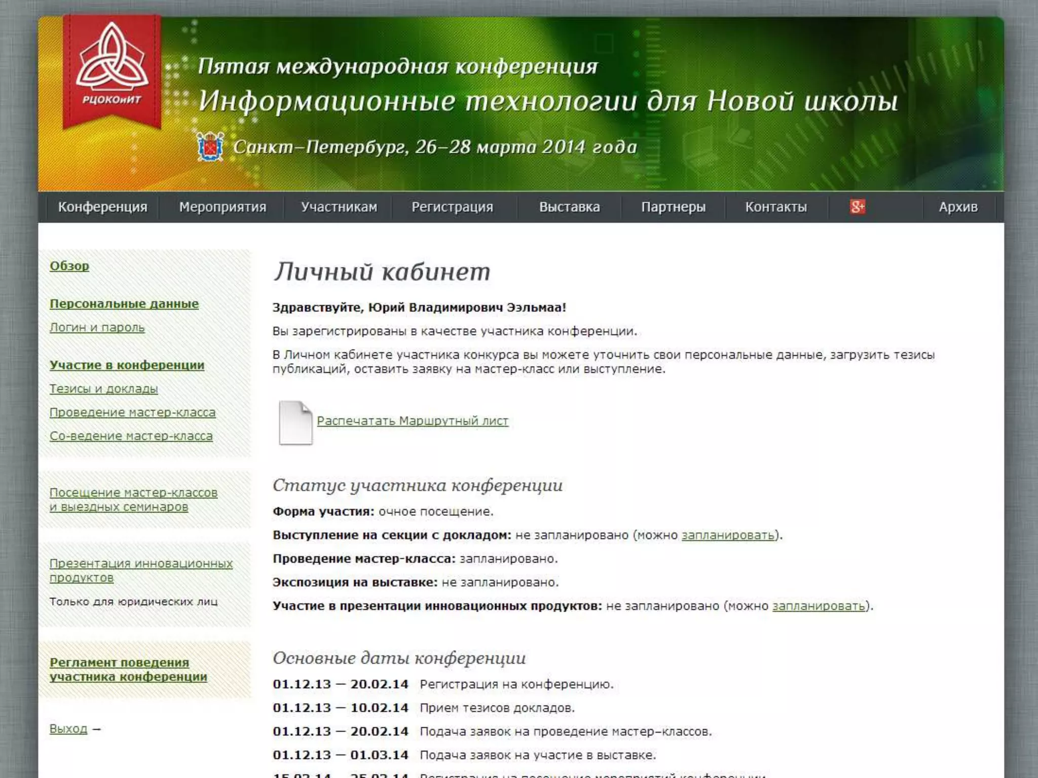1038x778 pixels.
Task: Open the Мероприятия menu item
Action: (223, 207)
